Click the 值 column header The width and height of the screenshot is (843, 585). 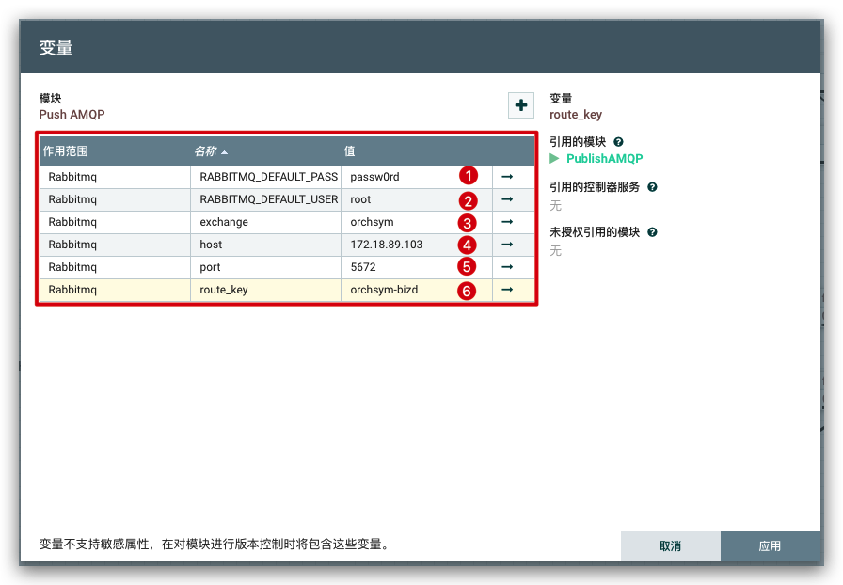[x=349, y=151]
